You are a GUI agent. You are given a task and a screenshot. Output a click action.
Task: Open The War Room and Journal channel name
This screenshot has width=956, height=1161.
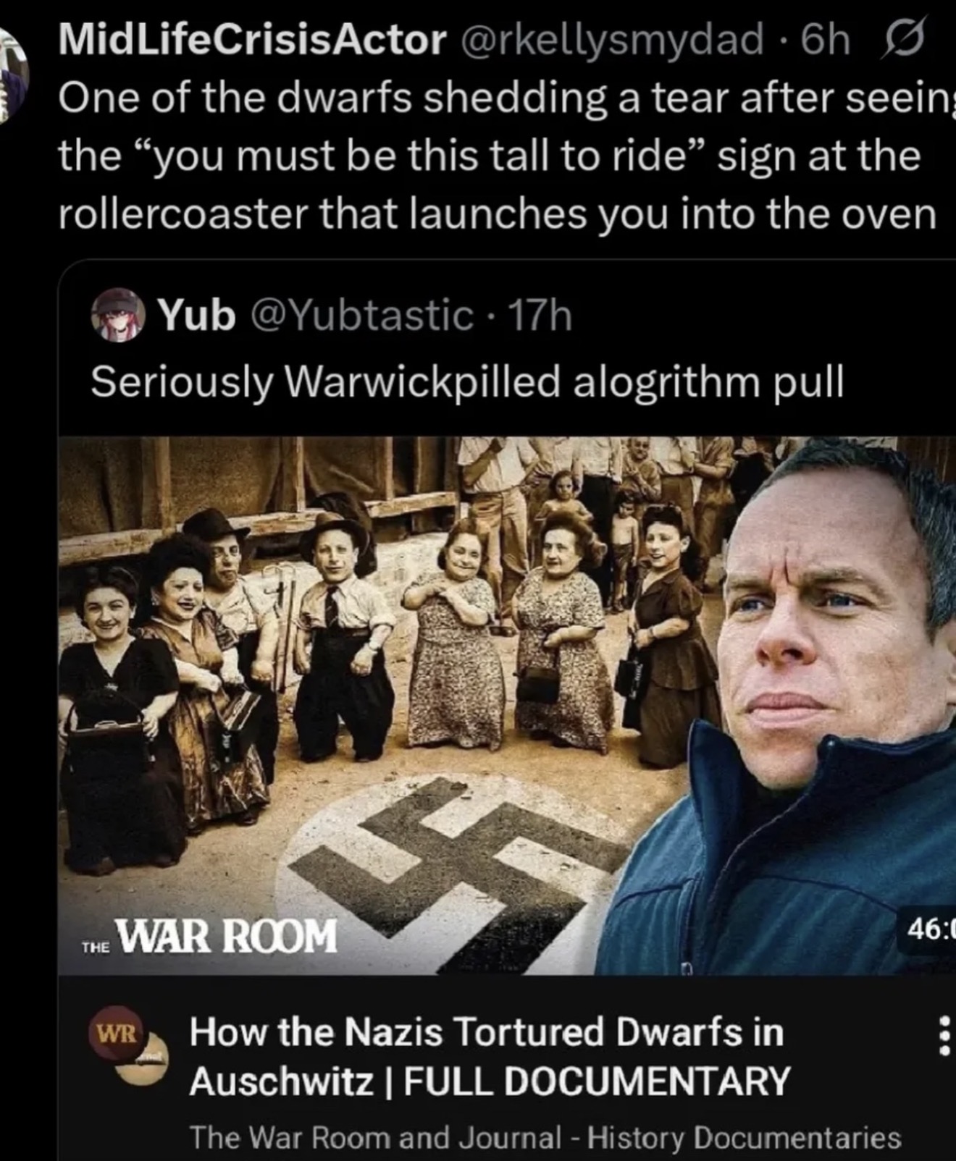tap(545, 1137)
